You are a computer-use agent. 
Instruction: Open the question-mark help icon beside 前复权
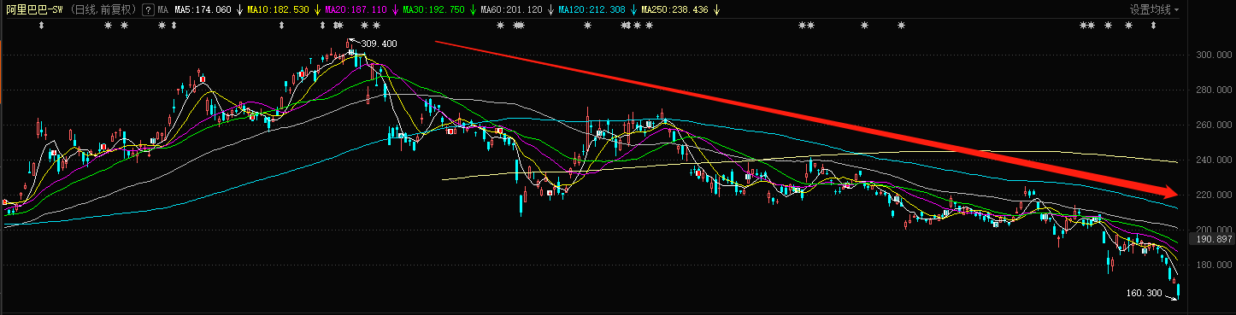point(149,9)
